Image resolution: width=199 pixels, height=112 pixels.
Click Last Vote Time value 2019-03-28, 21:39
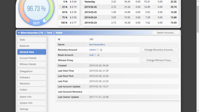[99, 71]
